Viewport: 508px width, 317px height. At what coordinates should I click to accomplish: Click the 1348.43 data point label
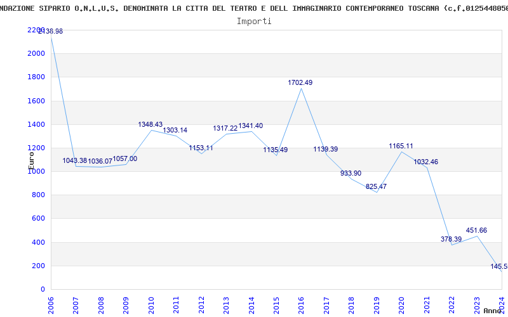(150, 124)
